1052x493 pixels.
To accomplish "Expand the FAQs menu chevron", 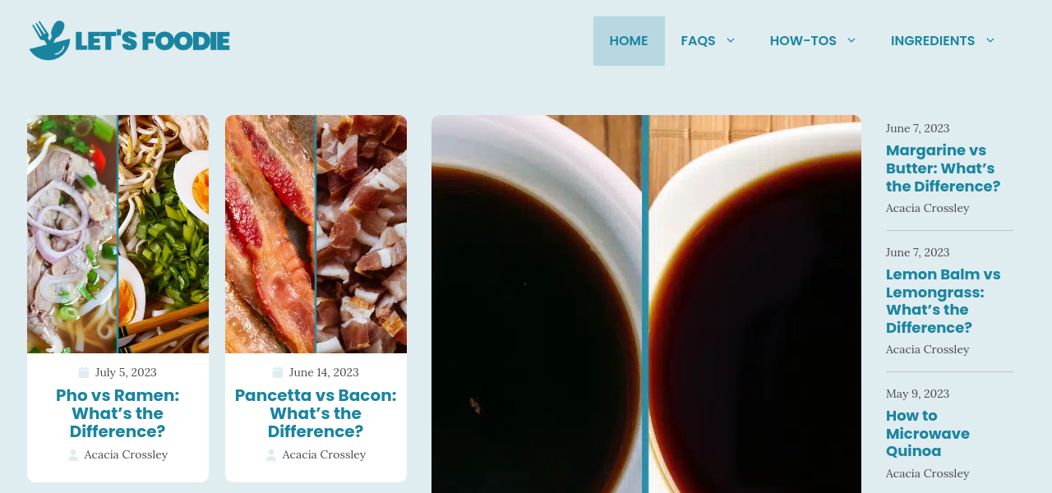I will (x=731, y=40).
